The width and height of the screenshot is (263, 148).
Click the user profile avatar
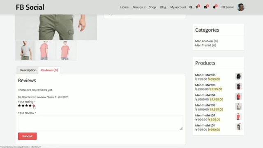(240, 7)
